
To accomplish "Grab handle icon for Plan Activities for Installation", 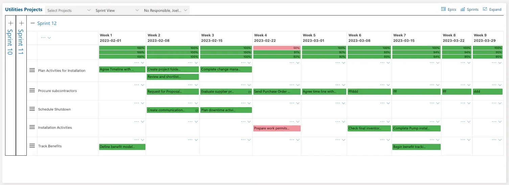I will point(32,70).
